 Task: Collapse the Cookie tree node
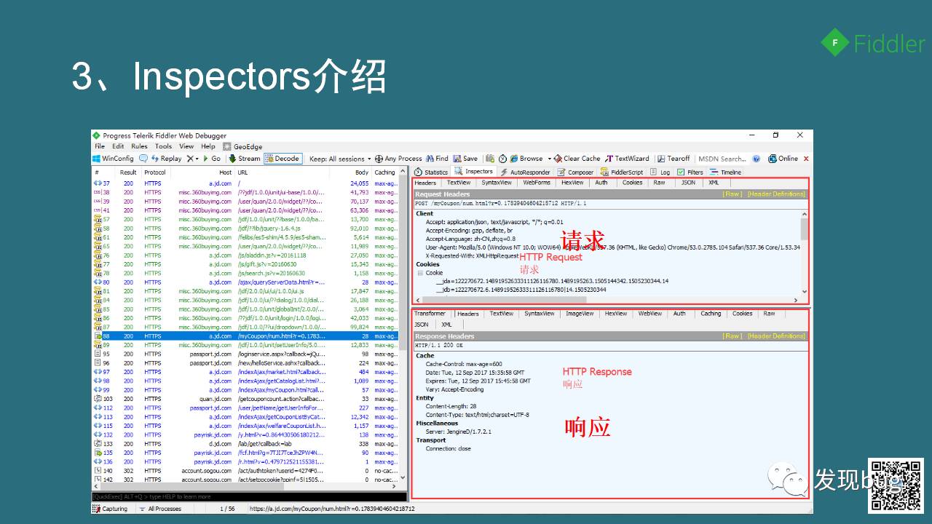[420, 273]
